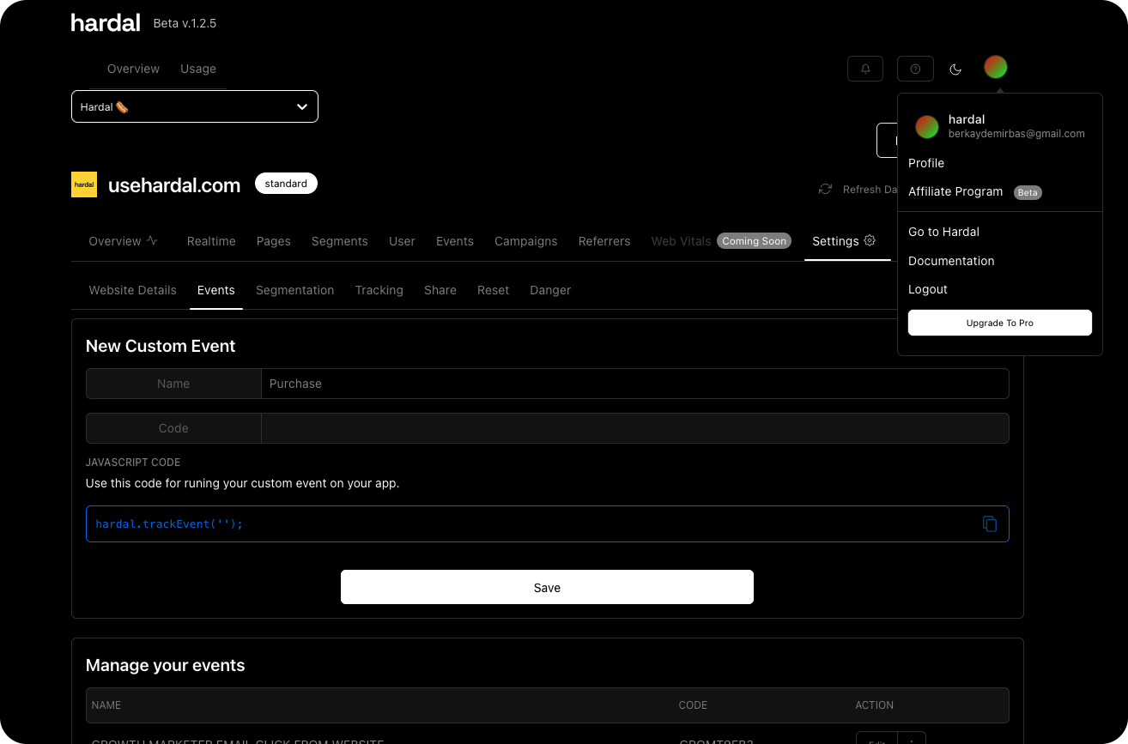Open the top Overview tab

click(x=133, y=69)
